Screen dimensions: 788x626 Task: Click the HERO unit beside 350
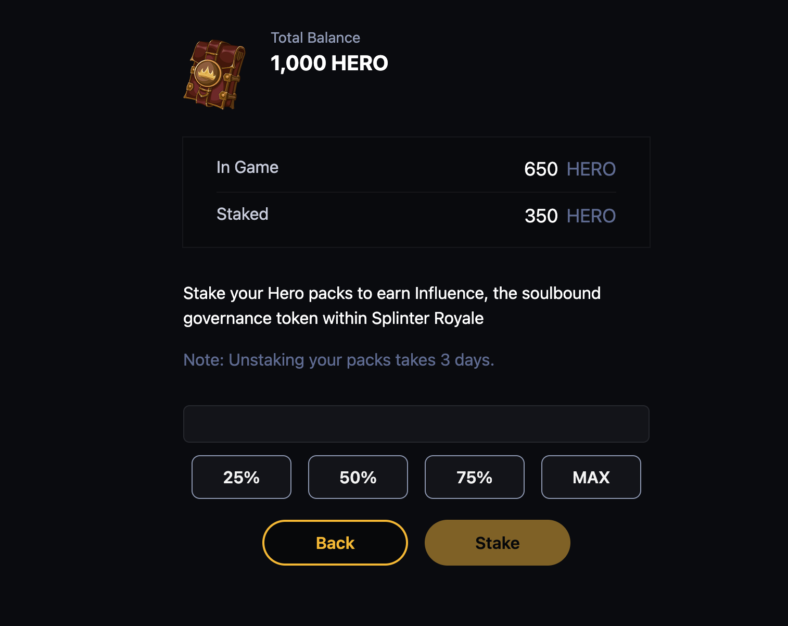tap(591, 216)
